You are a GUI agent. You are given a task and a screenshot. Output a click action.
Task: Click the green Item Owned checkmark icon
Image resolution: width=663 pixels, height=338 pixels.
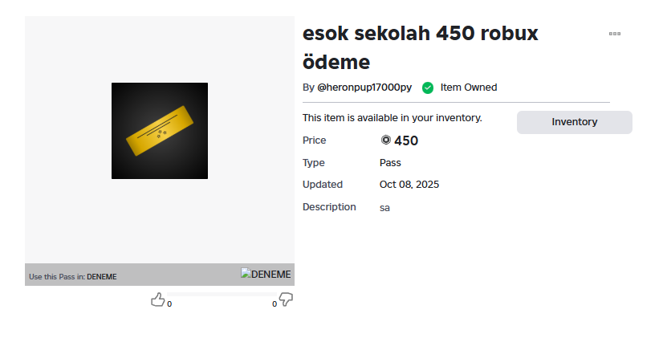[x=428, y=88]
